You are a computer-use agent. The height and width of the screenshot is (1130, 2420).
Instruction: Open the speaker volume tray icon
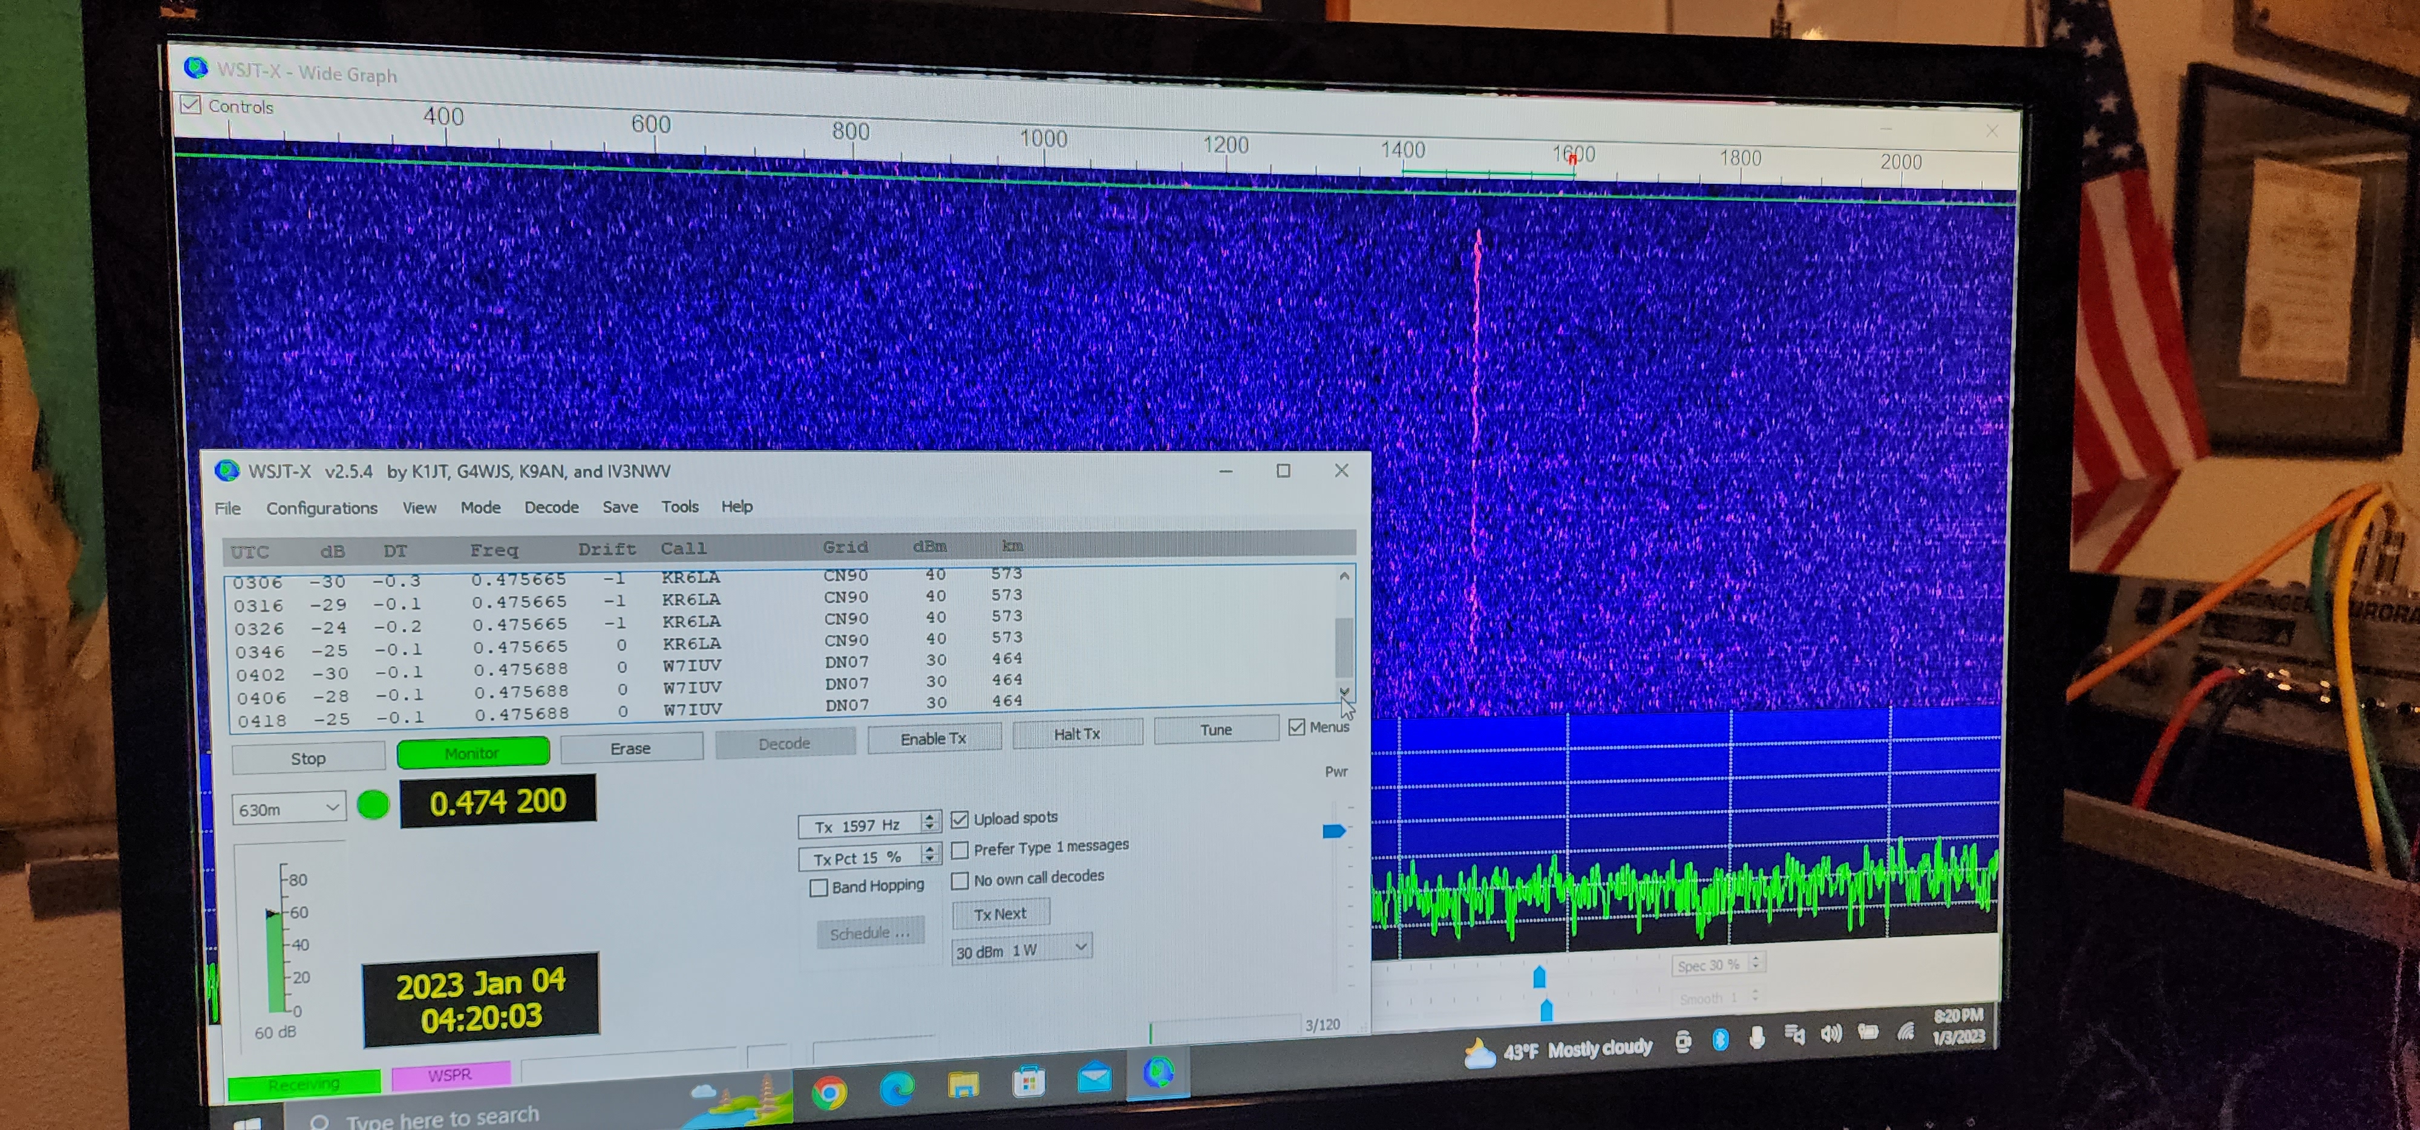[1831, 1033]
